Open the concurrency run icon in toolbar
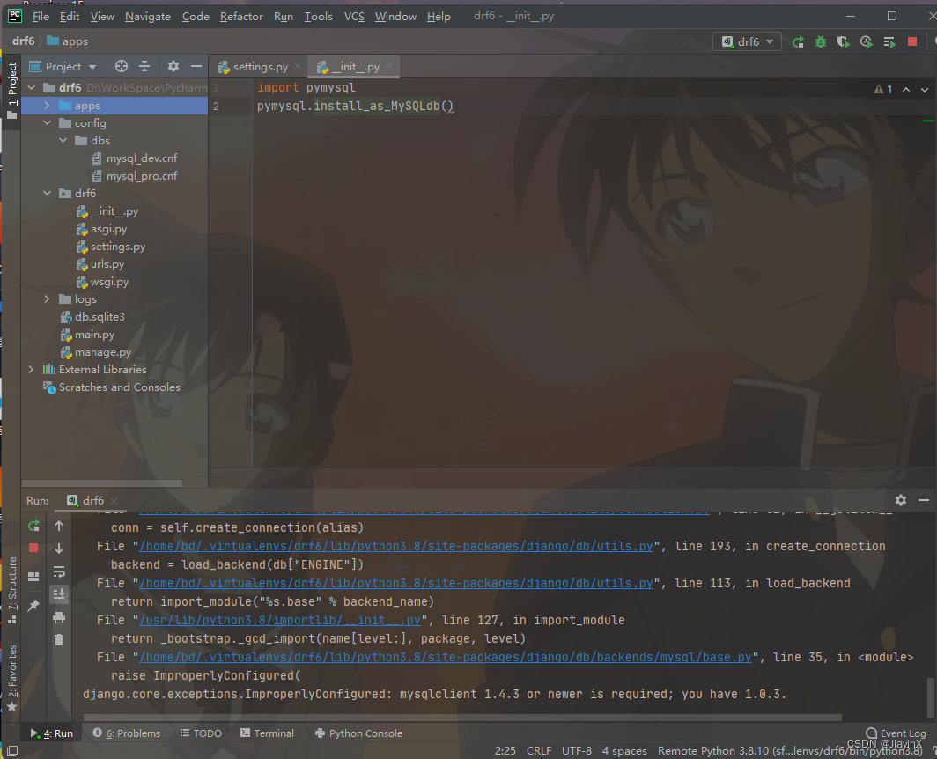Viewport: 937px width, 759px height. click(889, 42)
